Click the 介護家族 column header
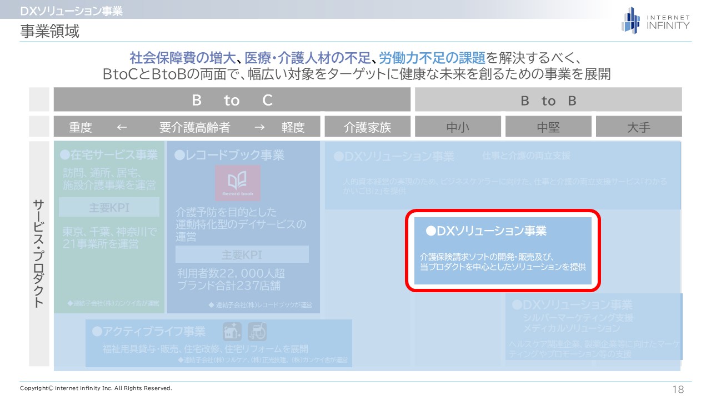 [x=367, y=127]
